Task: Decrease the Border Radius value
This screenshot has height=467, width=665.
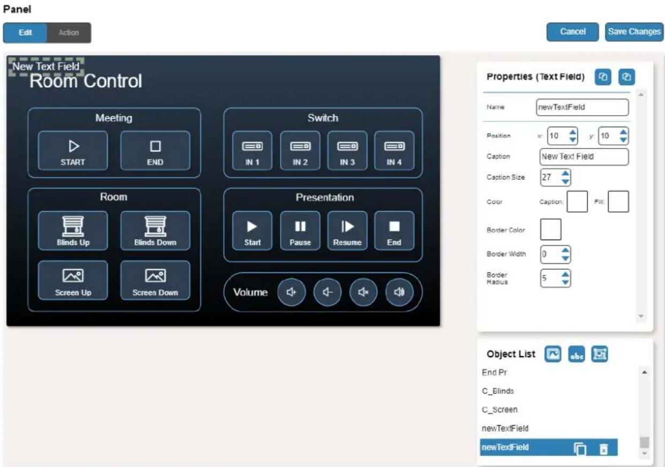Action: pos(566,282)
